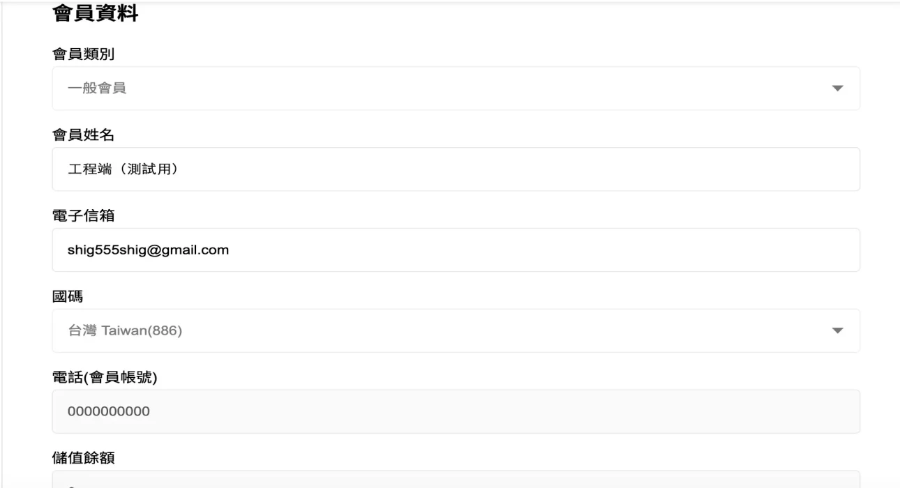Click the 會員類別 dropdown arrow icon
Viewport: 900px width, 488px height.
tap(838, 89)
